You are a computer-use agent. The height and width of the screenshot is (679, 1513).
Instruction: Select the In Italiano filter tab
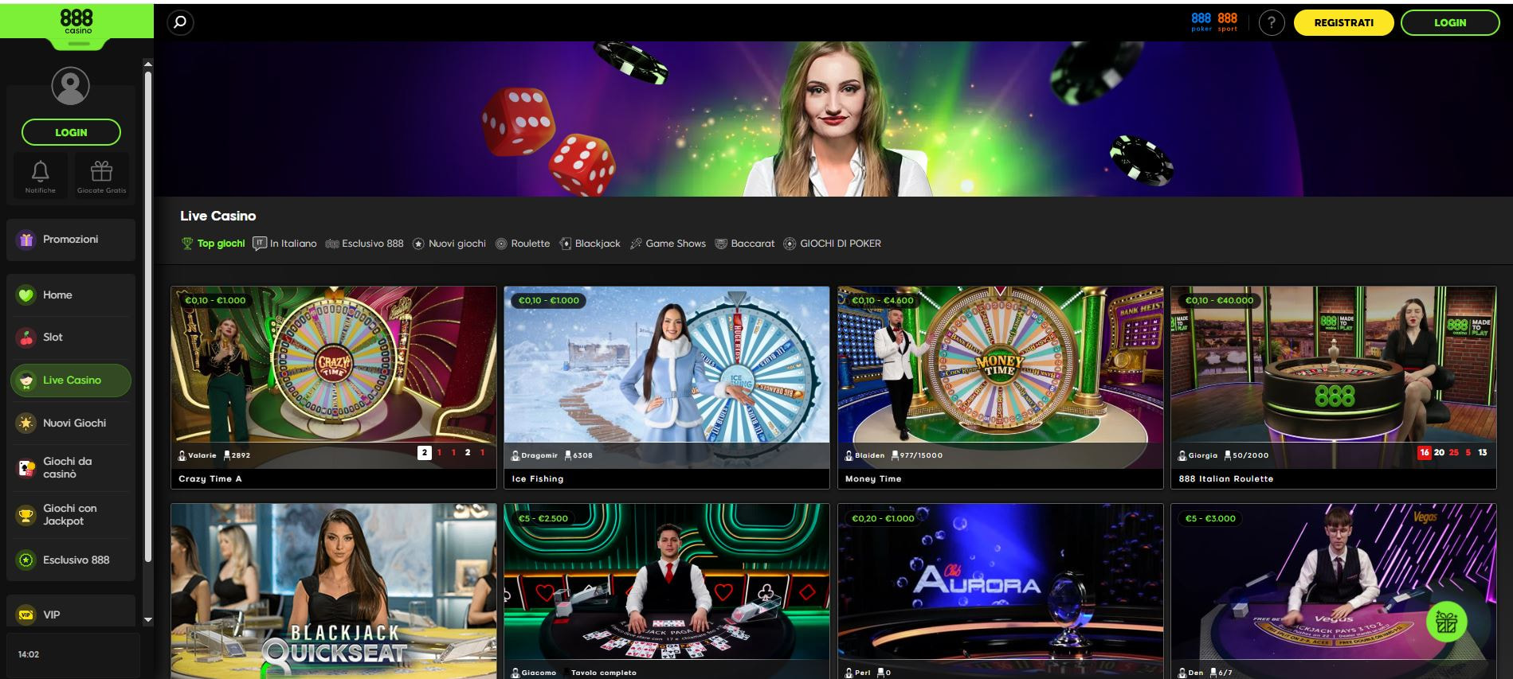(x=284, y=244)
